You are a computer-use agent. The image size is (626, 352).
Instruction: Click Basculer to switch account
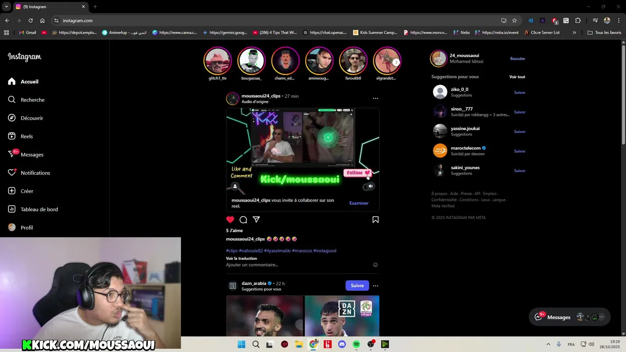click(x=517, y=59)
